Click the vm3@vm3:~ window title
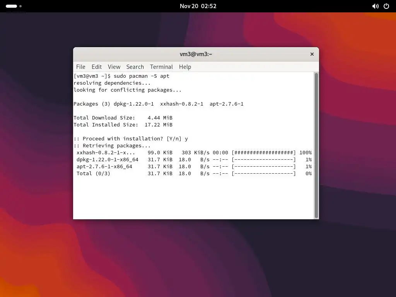 tap(196, 54)
